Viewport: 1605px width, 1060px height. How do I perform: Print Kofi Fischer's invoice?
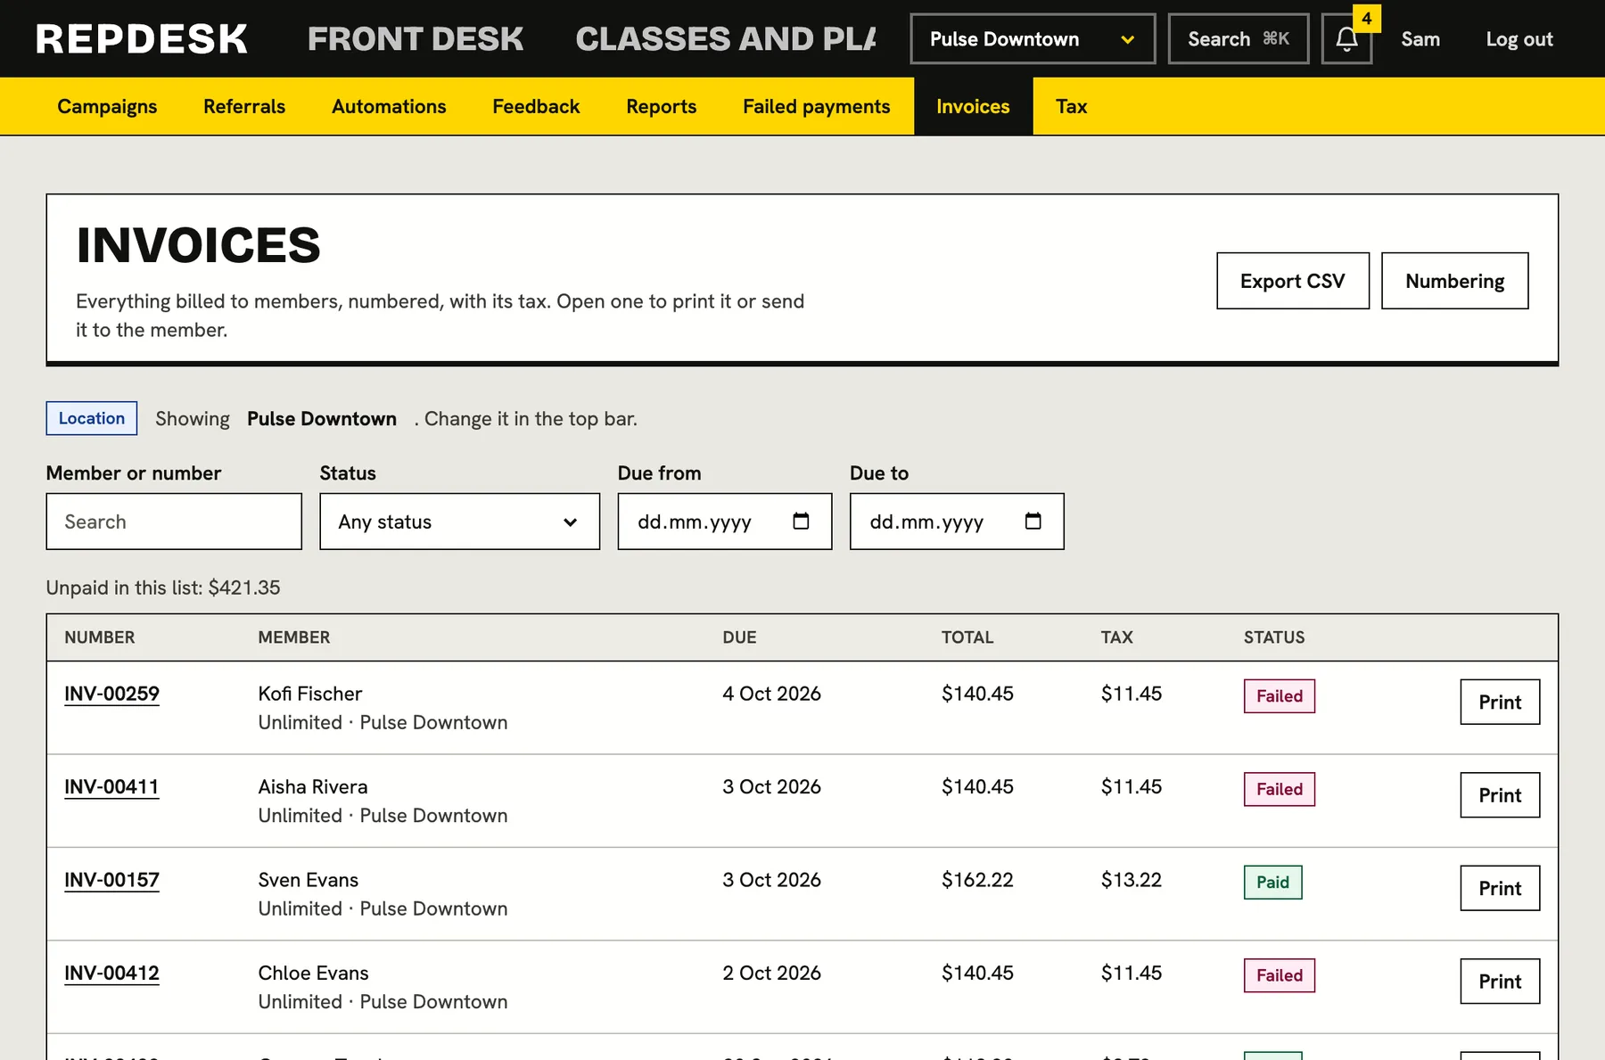coord(1500,703)
